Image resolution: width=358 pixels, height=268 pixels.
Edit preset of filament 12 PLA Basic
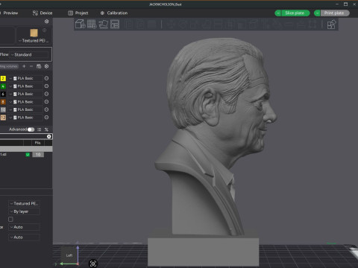point(46,118)
